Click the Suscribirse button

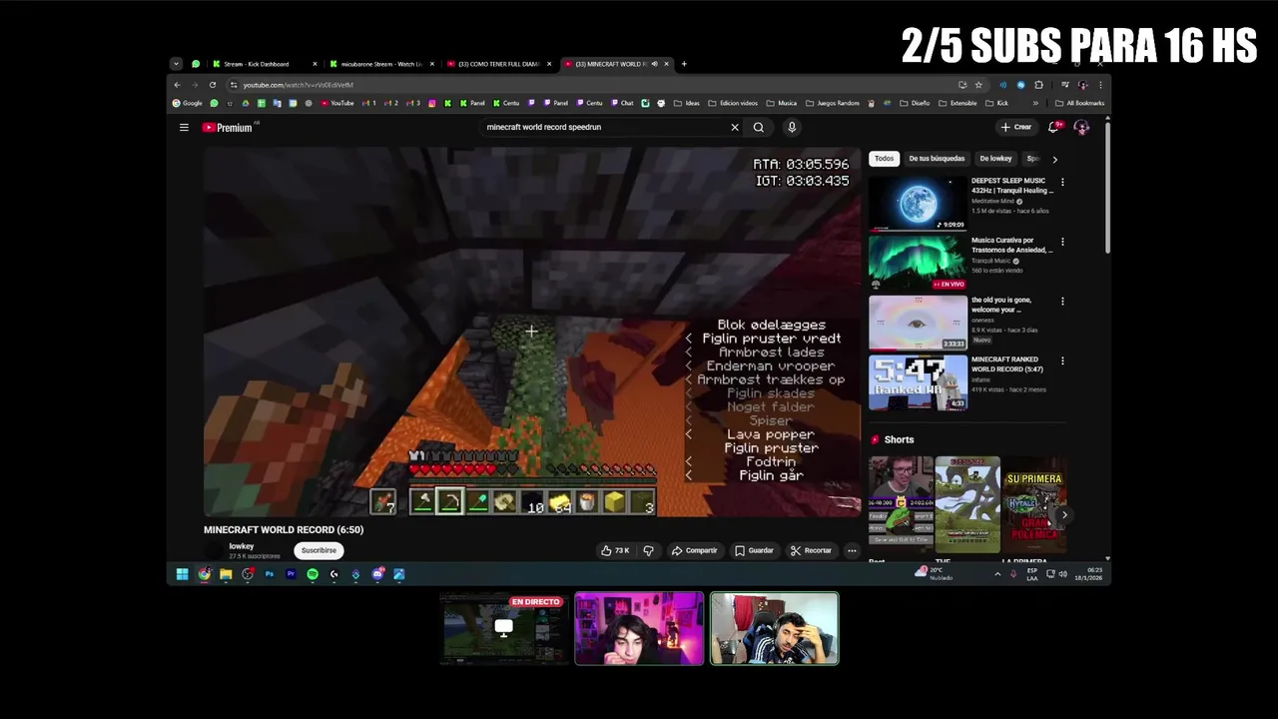[x=319, y=550]
